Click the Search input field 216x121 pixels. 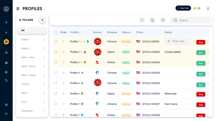[191, 20]
